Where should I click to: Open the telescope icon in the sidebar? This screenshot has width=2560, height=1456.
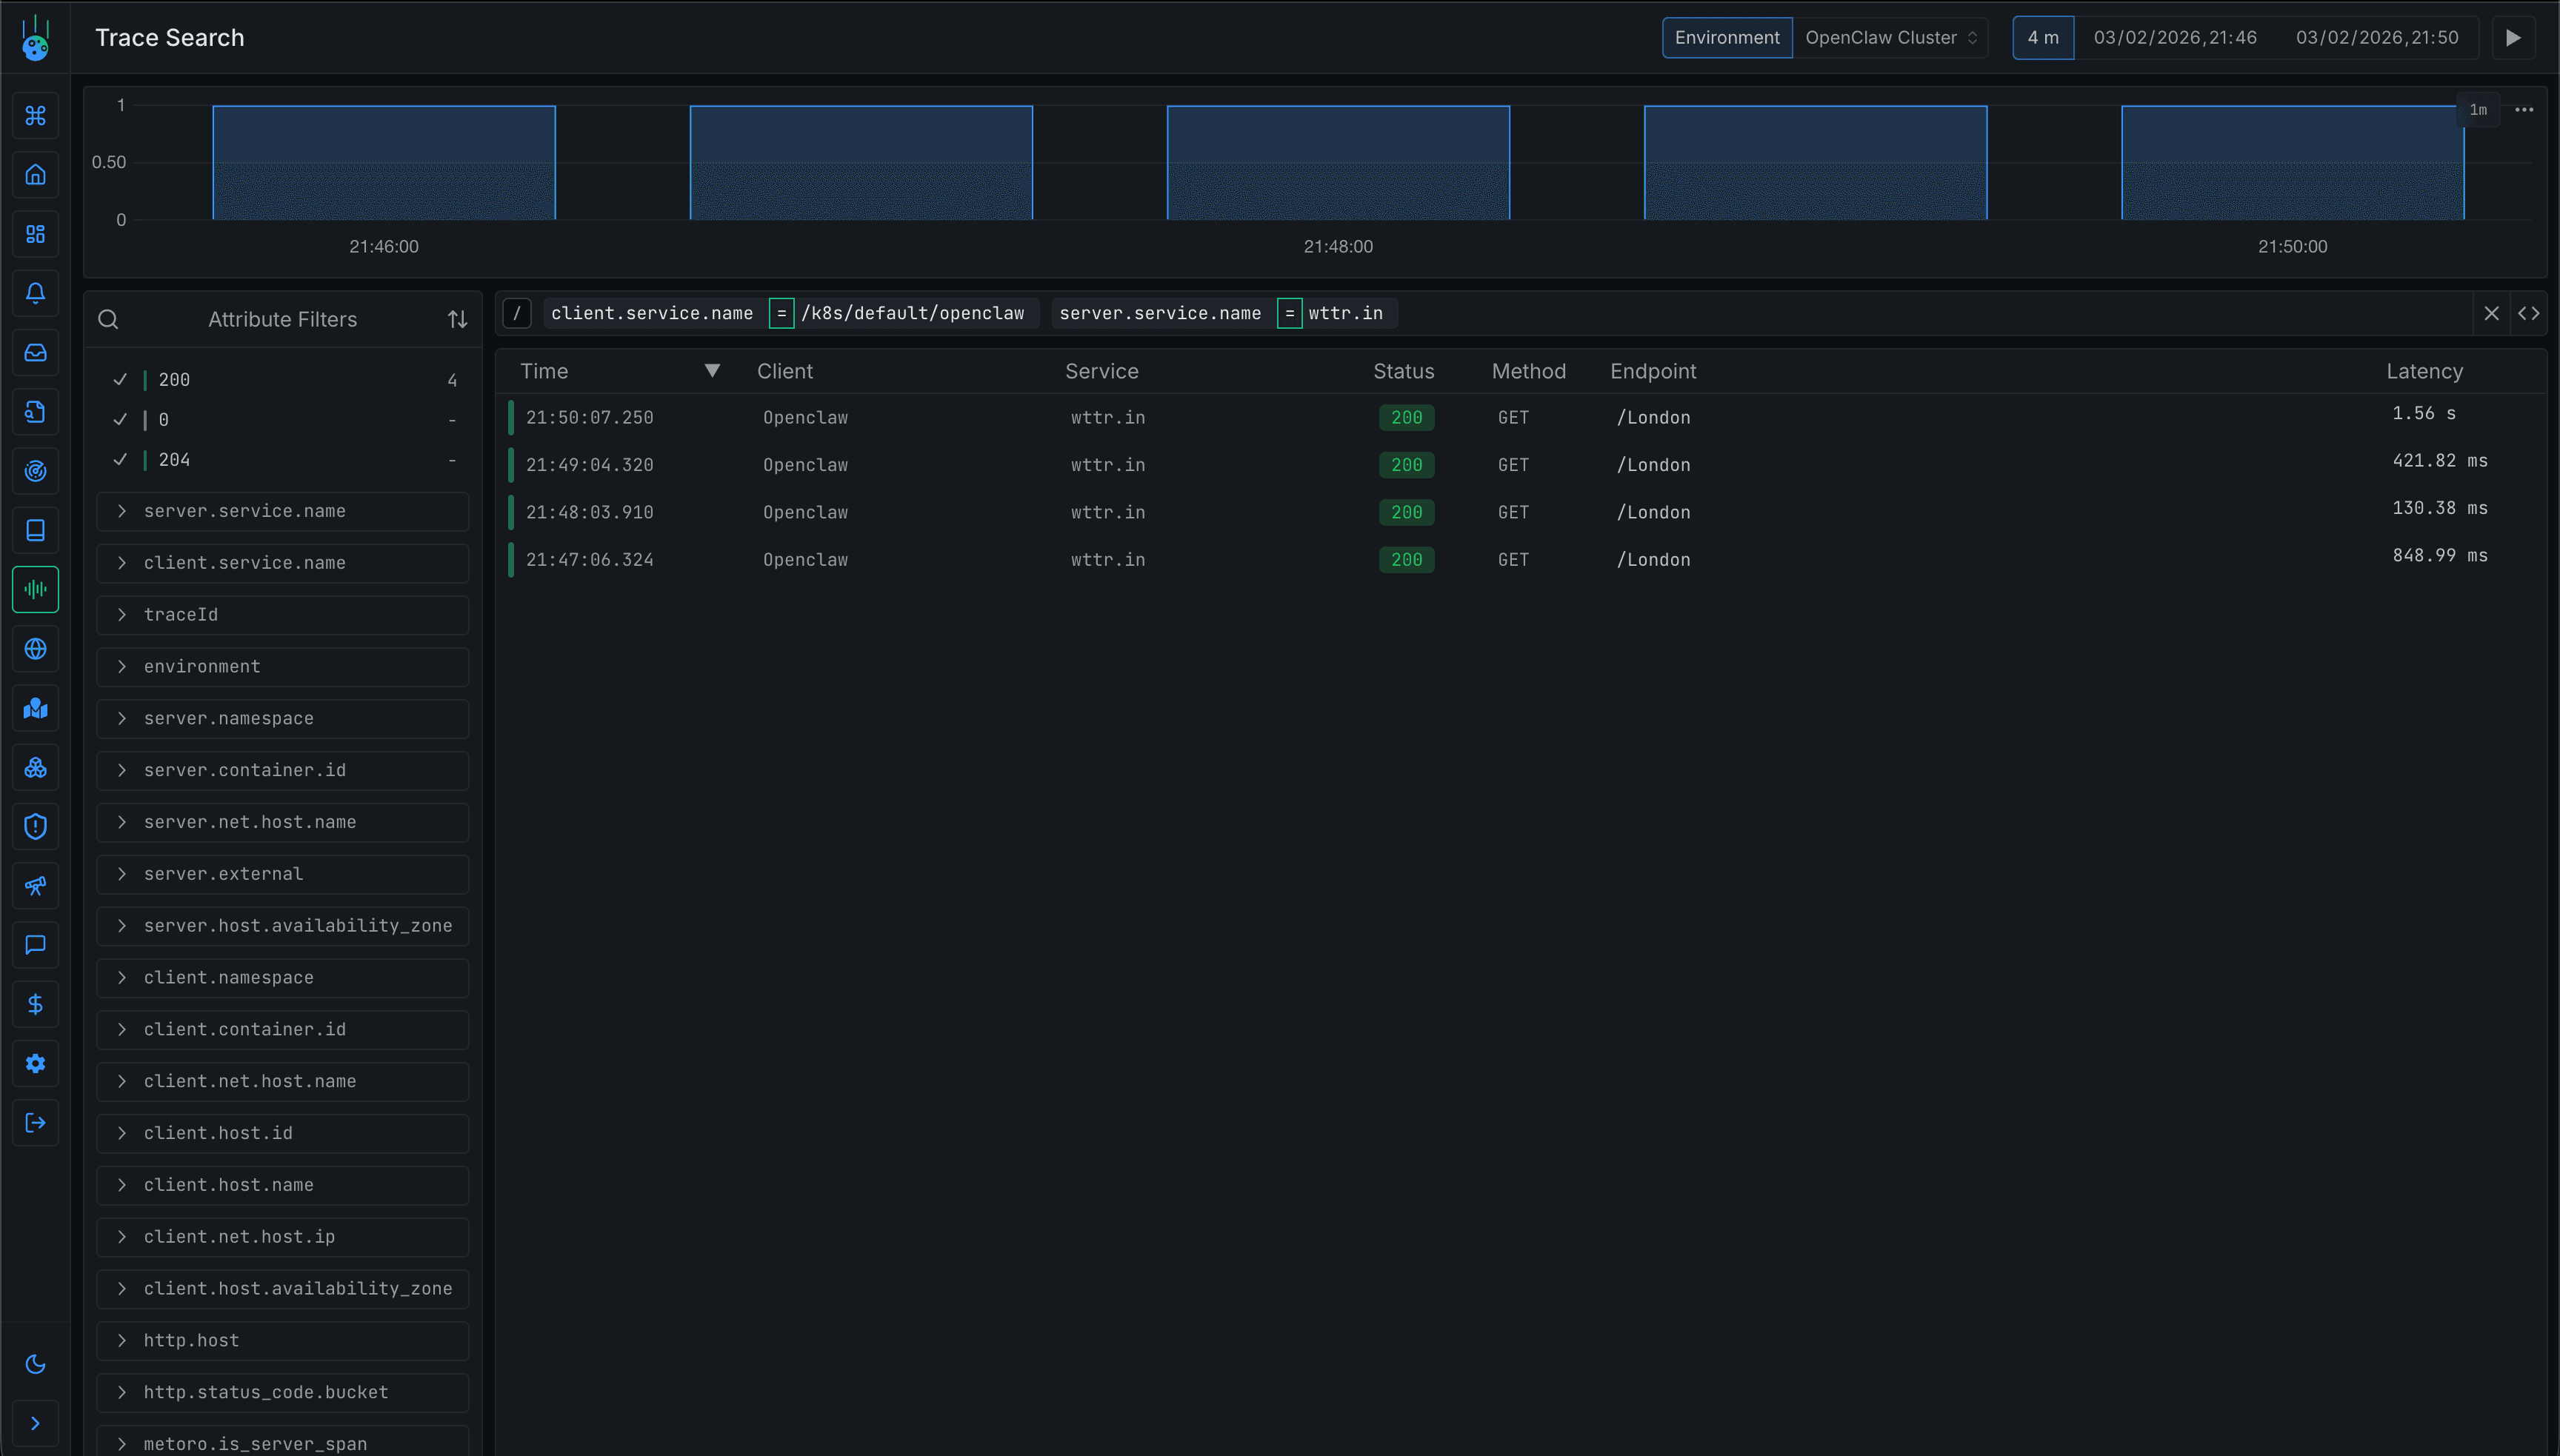coord(35,885)
